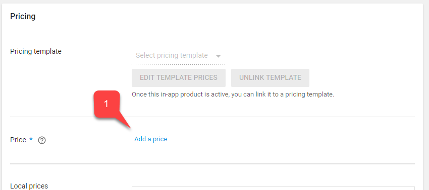The image size is (429, 190).
Task: Click the dotted underline under pricing template
Action: point(178,65)
